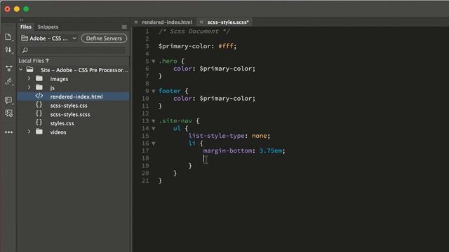This screenshot has height=252, width=449.
Task: Click the curly braces icon of scss-styles.css
Action: [39, 105]
